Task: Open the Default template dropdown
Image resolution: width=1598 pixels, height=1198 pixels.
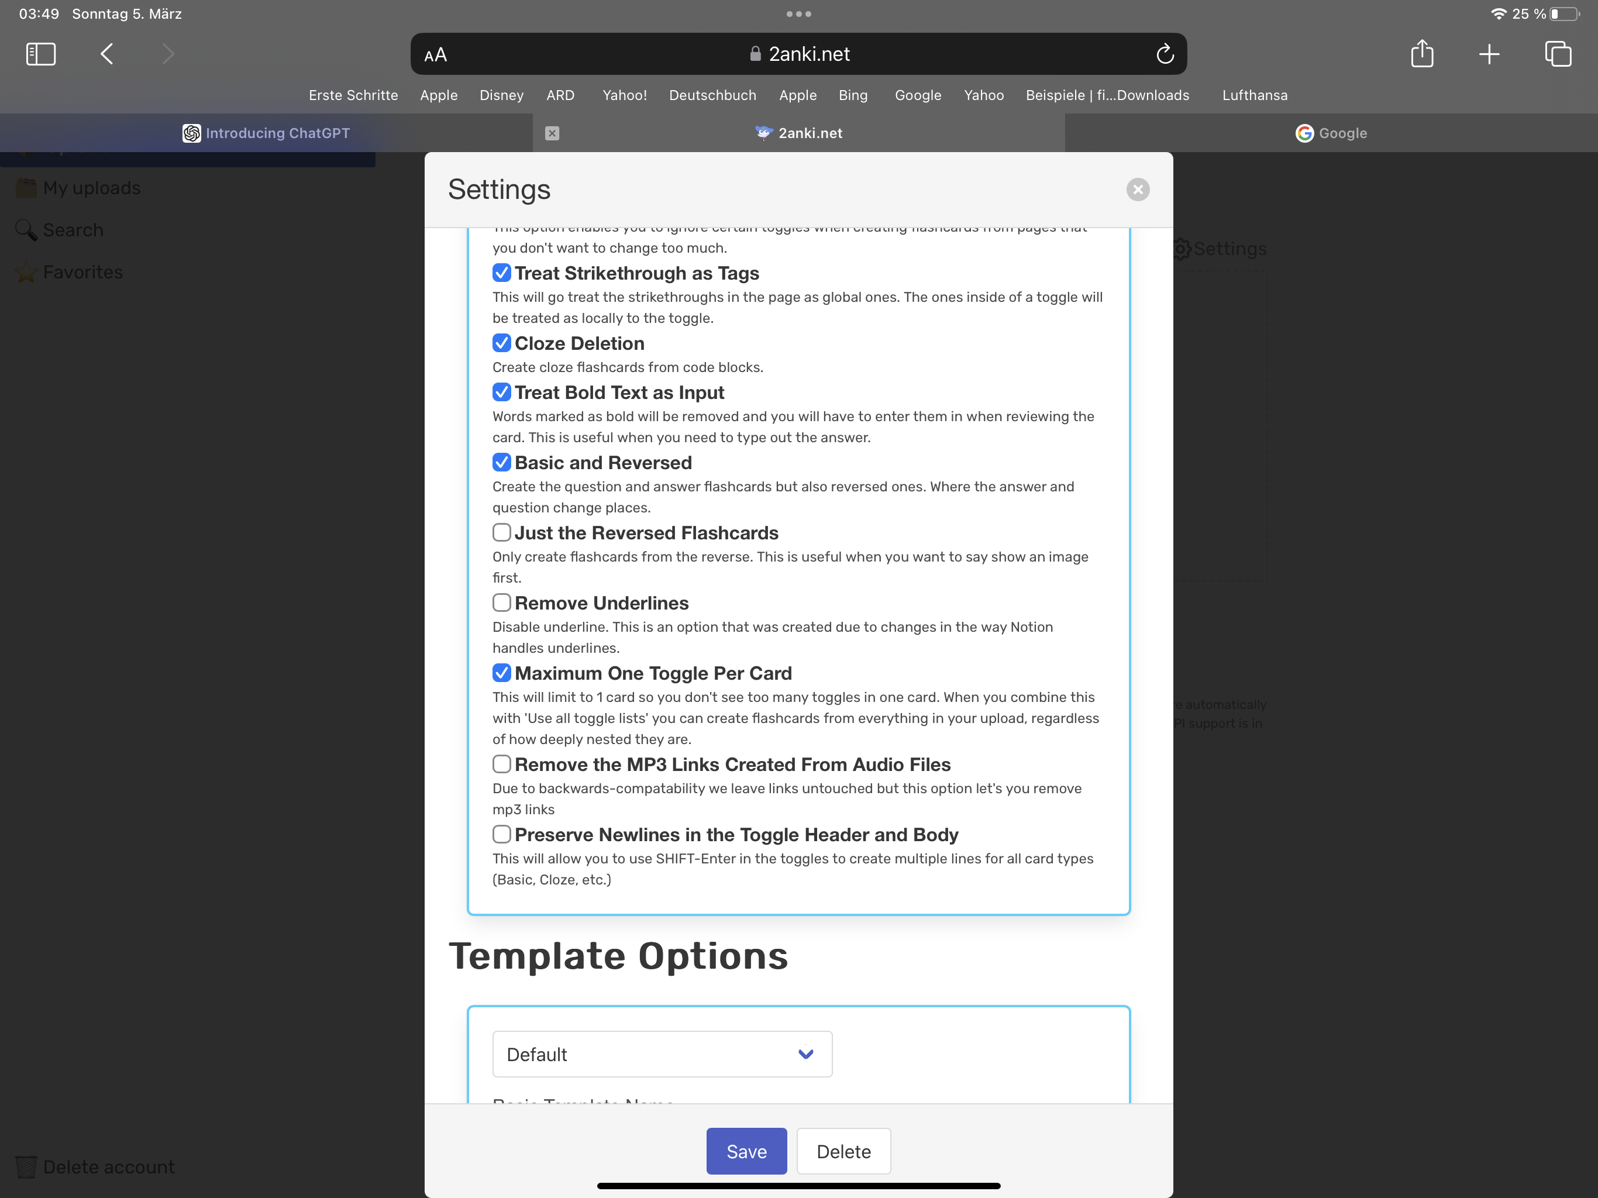Action: pos(662,1054)
